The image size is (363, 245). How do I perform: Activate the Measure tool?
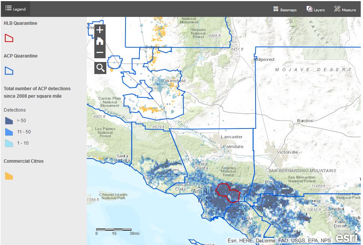tap(345, 9)
